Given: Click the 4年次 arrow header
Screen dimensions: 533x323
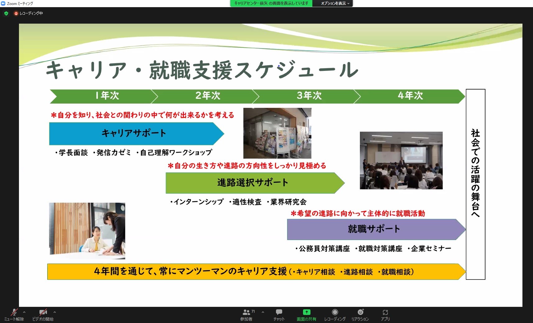Looking at the screenshot, I should click(x=410, y=96).
